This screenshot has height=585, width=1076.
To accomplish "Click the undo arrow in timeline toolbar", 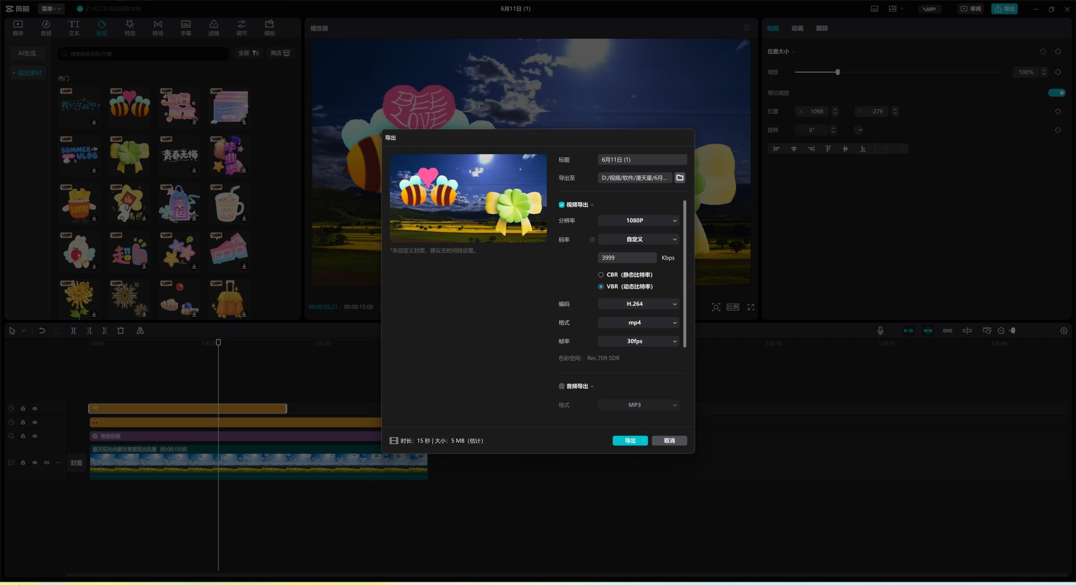I will [x=42, y=331].
